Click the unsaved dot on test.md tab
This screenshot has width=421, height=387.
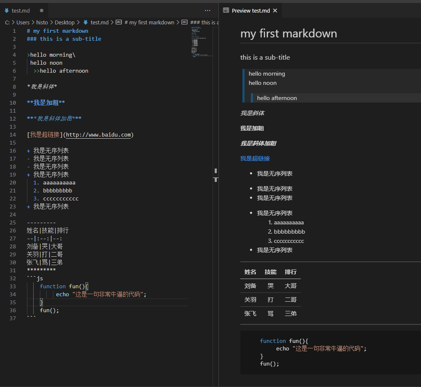tap(42, 11)
